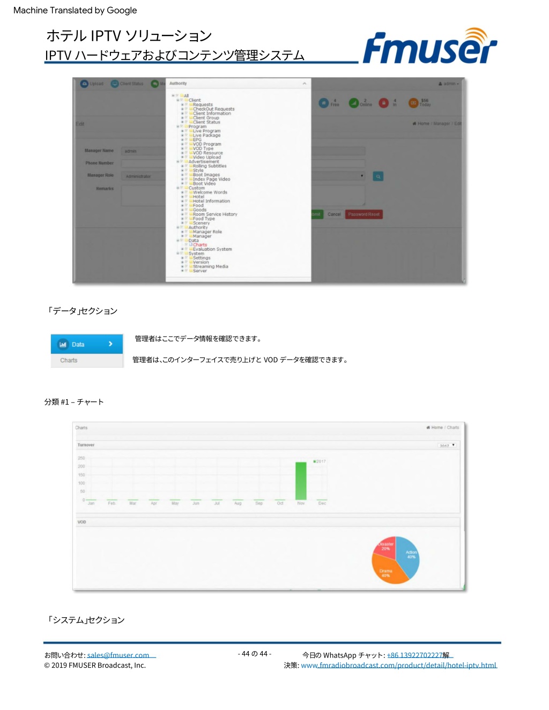Tick the checkbox next to EPG

[x=187, y=140]
